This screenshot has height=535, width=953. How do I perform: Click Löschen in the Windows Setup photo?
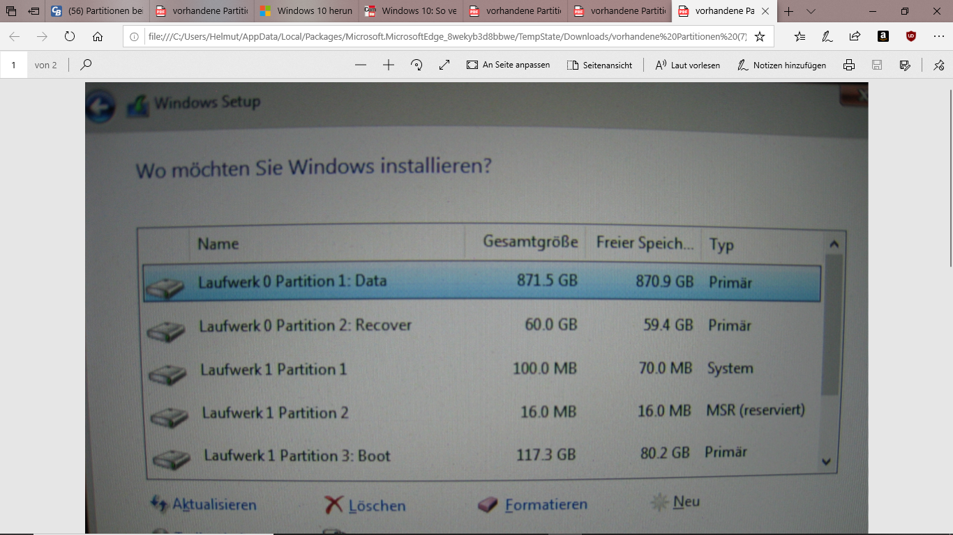tap(366, 505)
